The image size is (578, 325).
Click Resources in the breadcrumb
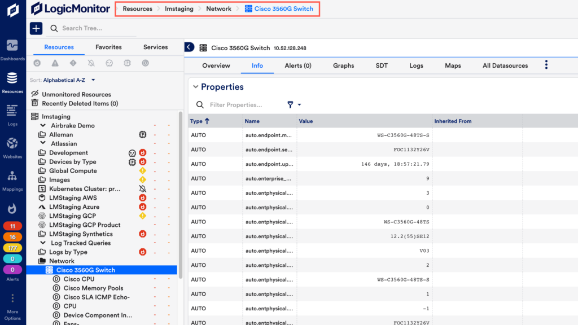[138, 9]
